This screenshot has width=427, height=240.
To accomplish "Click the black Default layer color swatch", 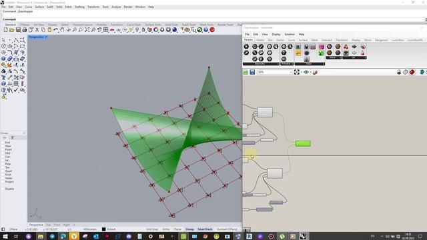I will click(104, 229).
